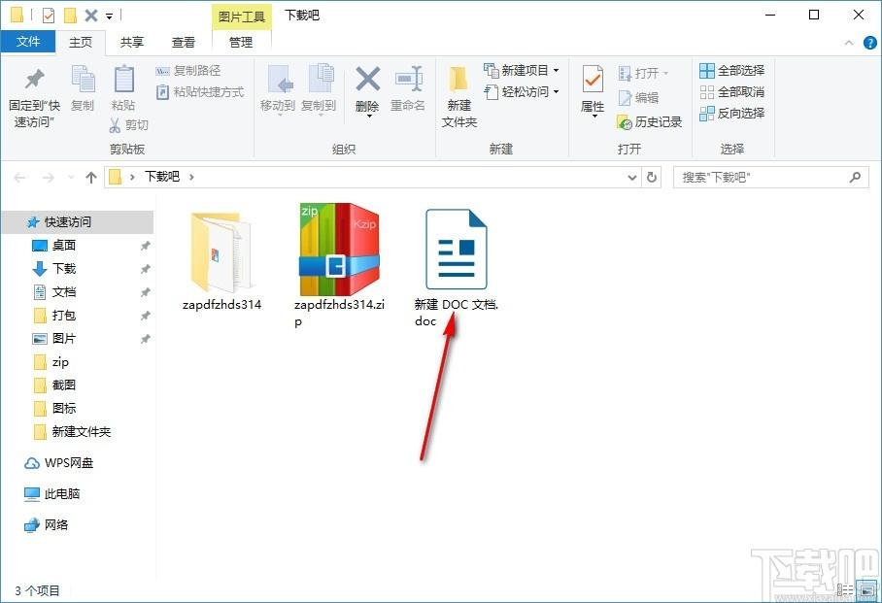The image size is (882, 603).
Task: Click Select all (全部选择)
Action: [731, 71]
